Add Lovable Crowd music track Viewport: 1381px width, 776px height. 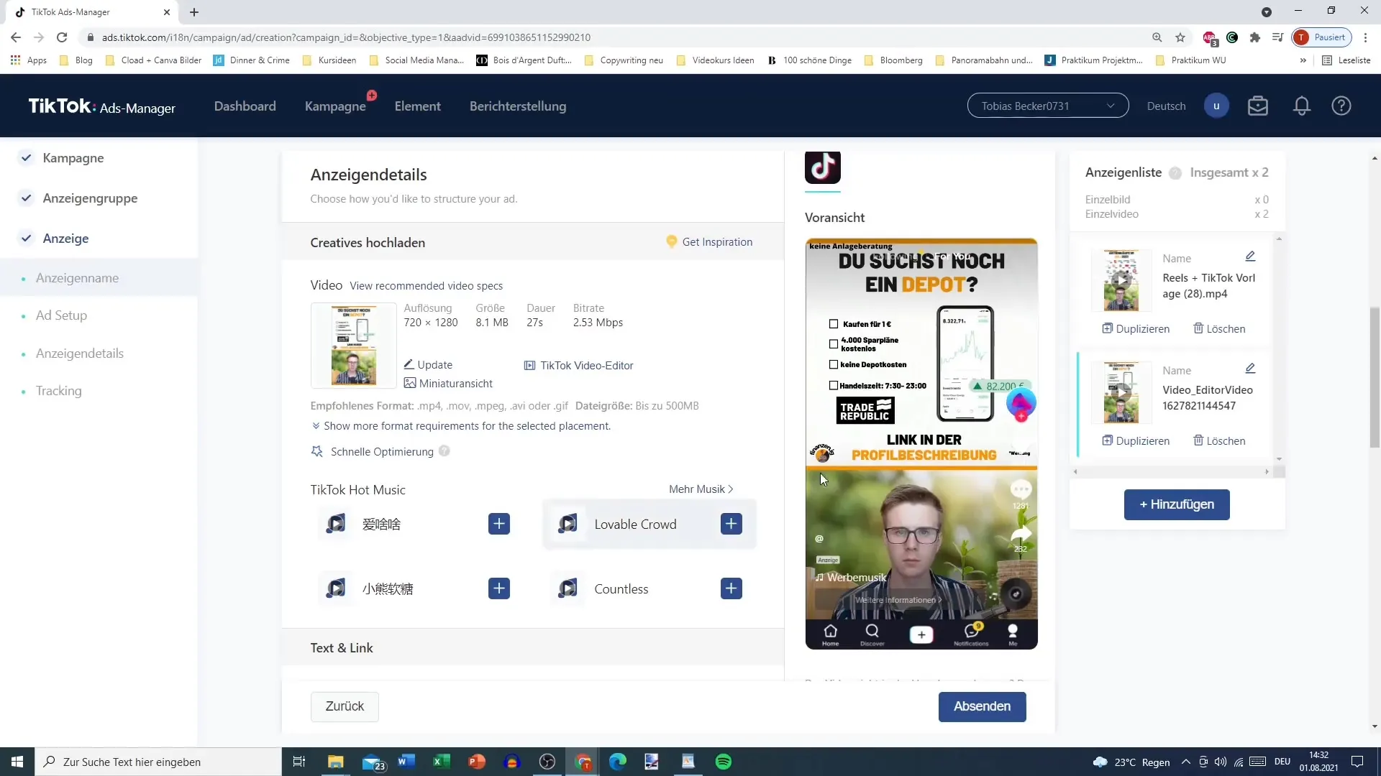tap(733, 525)
